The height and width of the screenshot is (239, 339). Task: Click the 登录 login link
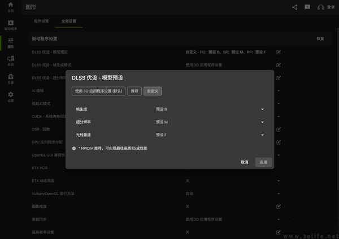click(331, 7)
